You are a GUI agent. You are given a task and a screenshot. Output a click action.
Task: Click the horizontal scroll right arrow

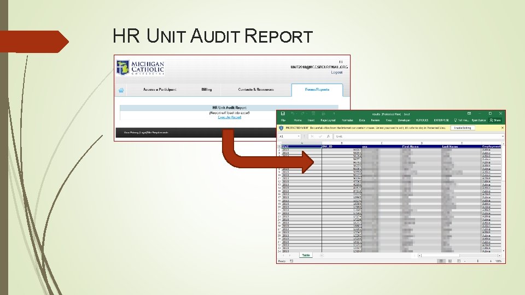pyautogui.click(x=499, y=256)
